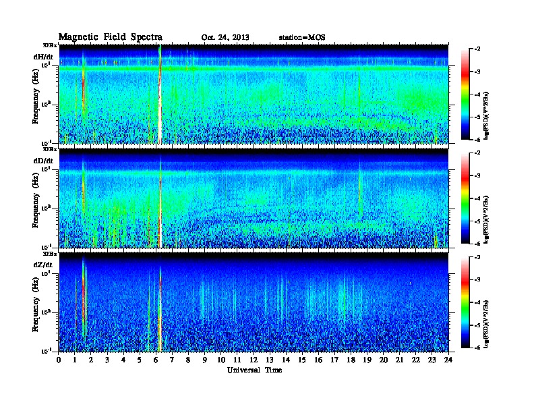534x413 pixels.
Task: Click the hour 5 tick label on the time axis
Action: point(140,360)
